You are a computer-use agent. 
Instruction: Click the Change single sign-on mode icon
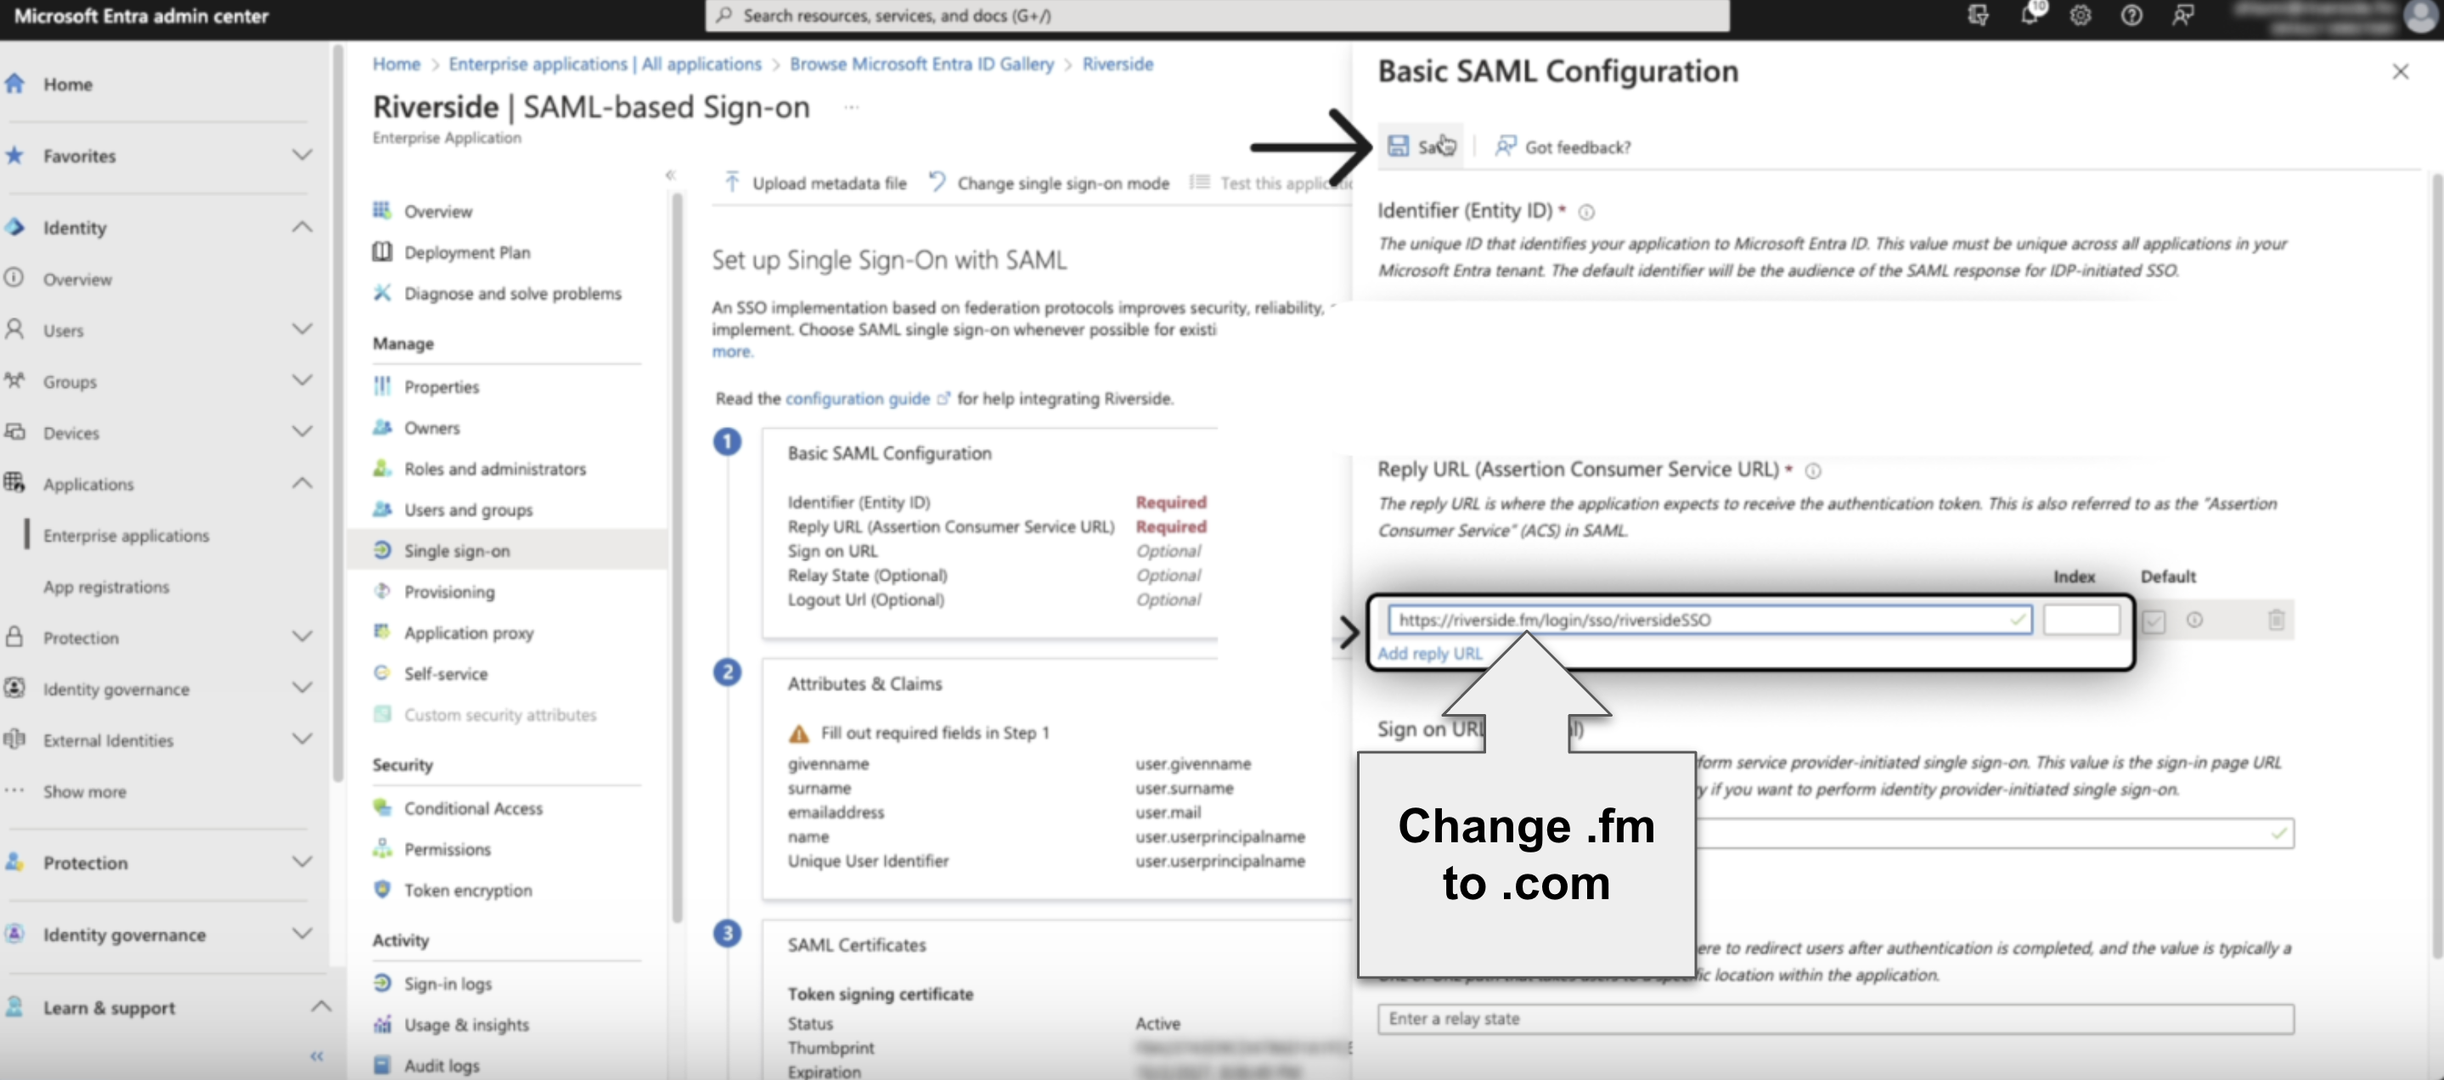coord(937,182)
